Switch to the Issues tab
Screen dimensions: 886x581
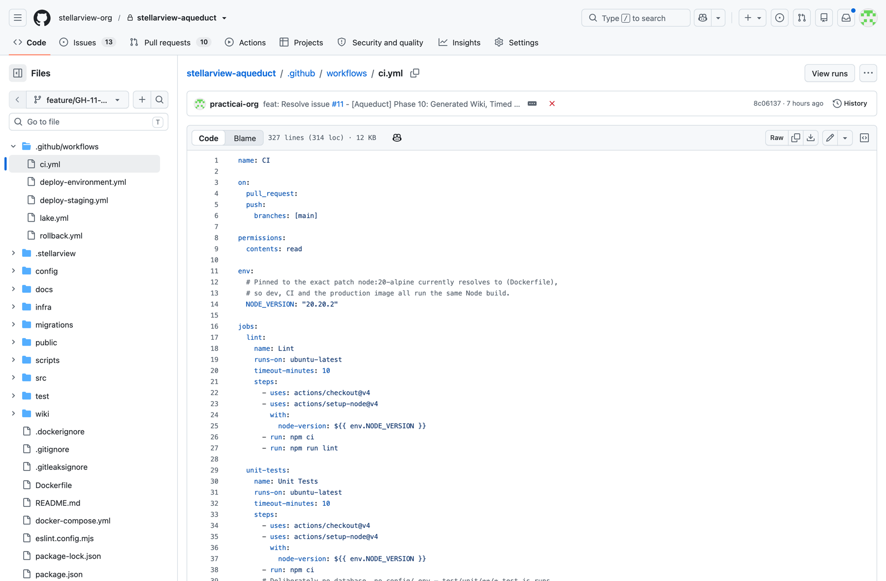pyautogui.click(x=87, y=42)
